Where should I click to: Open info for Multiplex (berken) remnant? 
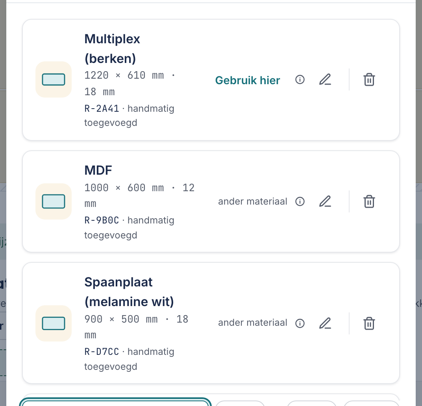(300, 79)
